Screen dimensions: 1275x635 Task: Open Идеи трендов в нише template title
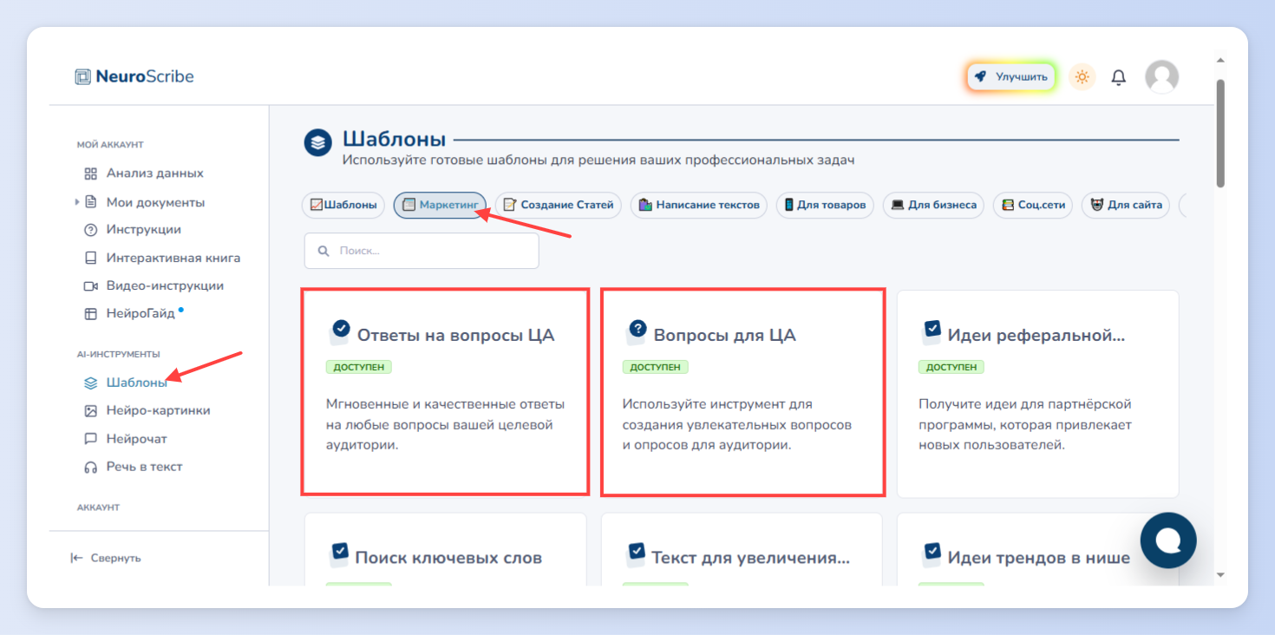(1039, 558)
